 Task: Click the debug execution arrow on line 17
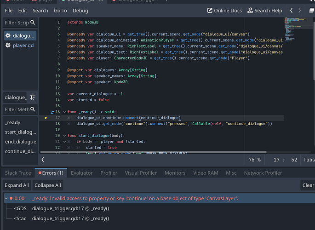point(46,118)
